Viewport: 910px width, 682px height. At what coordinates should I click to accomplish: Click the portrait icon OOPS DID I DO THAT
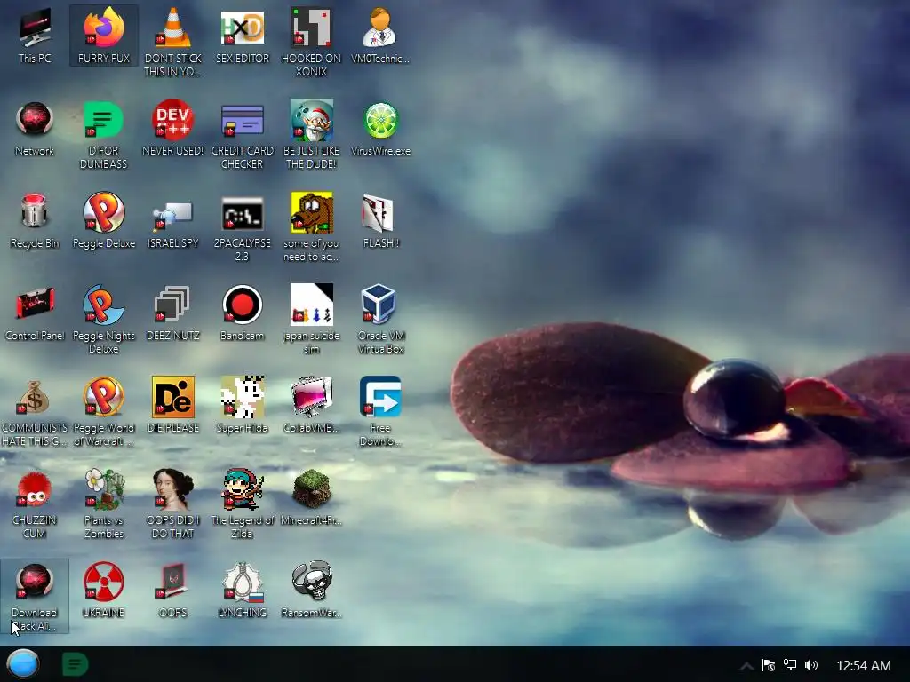coord(173,489)
